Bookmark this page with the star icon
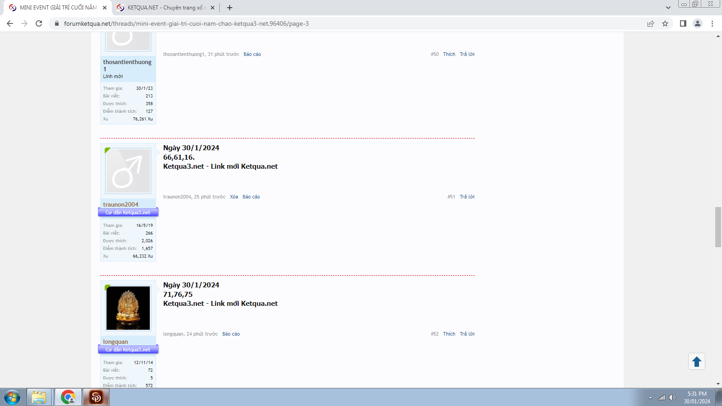This screenshot has height=406, width=722. click(x=665, y=23)
